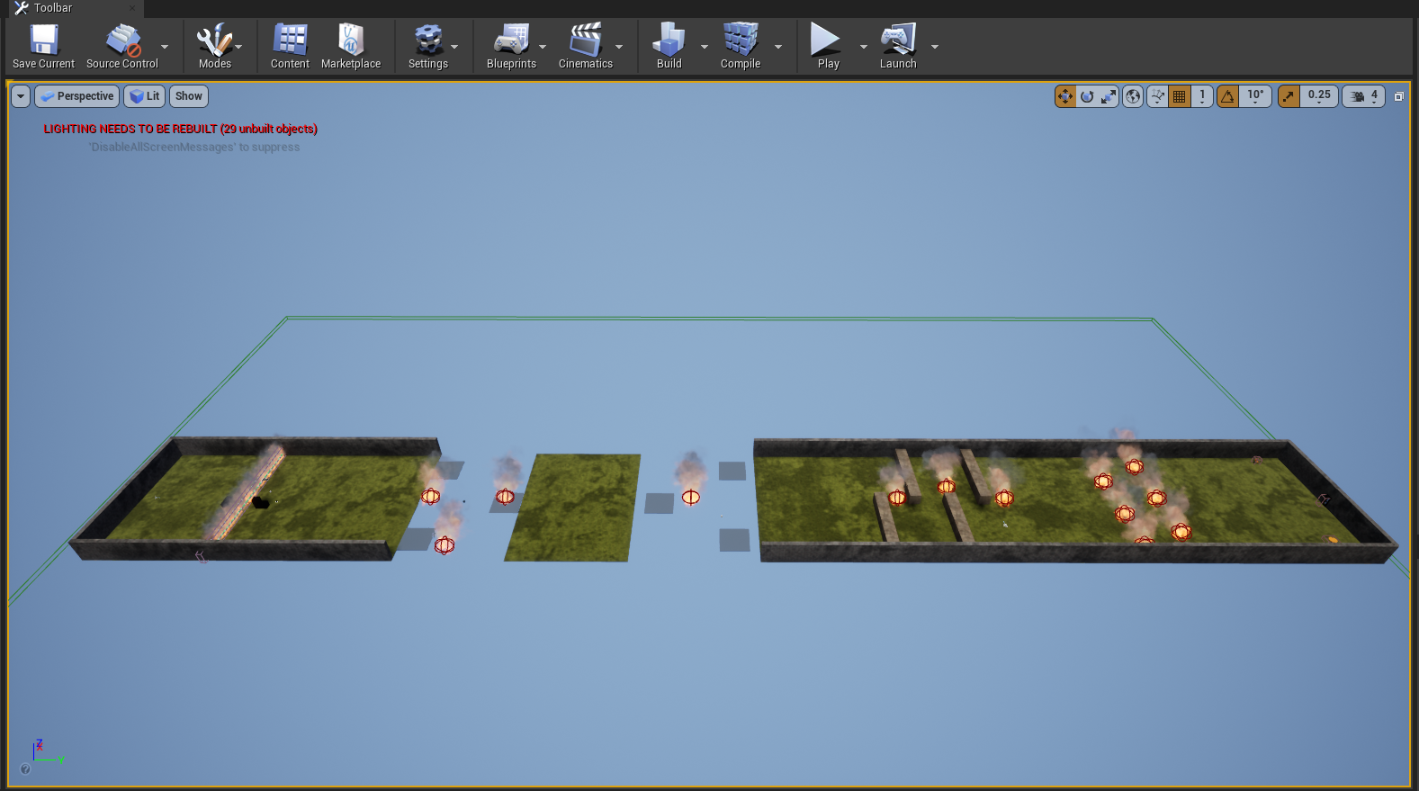
Task: Open surface snapping options
Action: (x=1157, y=96)
